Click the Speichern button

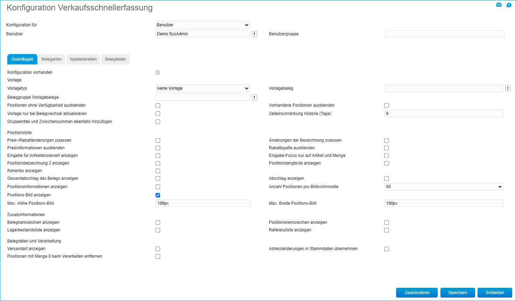pos(457,293)
